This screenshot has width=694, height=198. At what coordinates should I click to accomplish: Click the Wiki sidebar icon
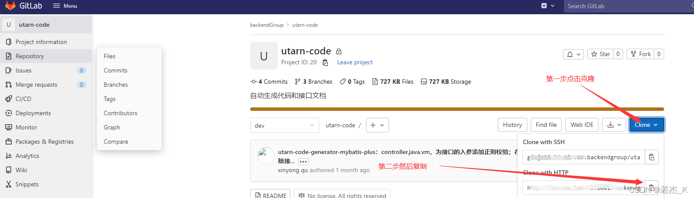9,170
